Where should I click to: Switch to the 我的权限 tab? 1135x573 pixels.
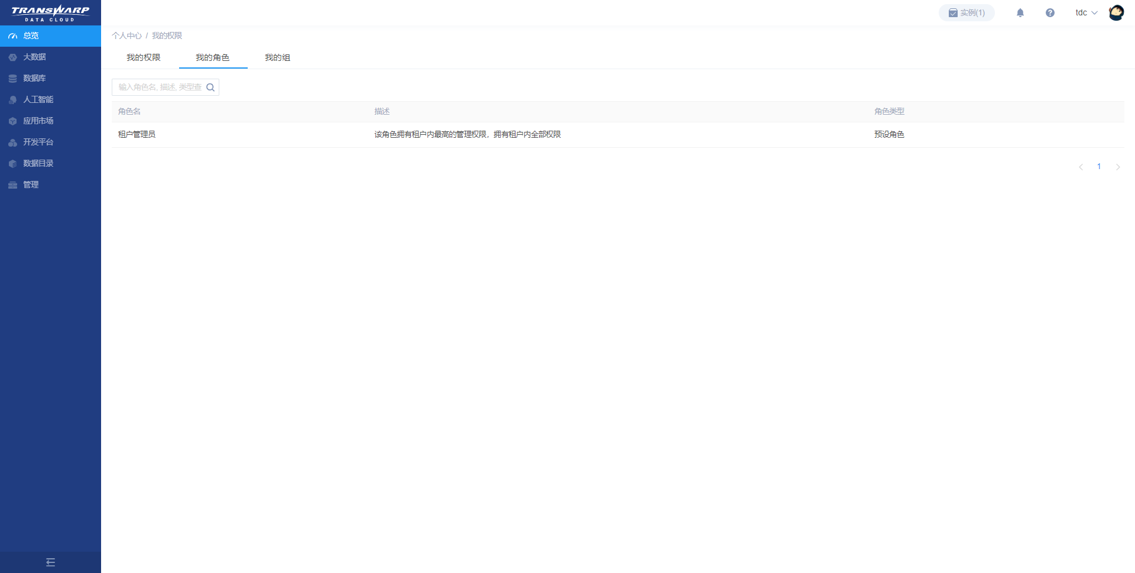[x=144, y=57]
